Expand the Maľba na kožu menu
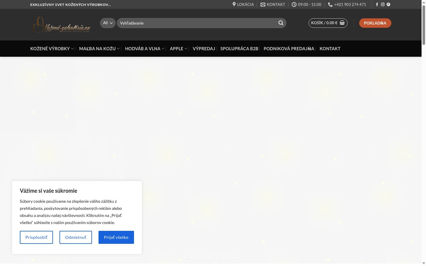Viewport: 426px width, 266px height. tap(99, 48)
